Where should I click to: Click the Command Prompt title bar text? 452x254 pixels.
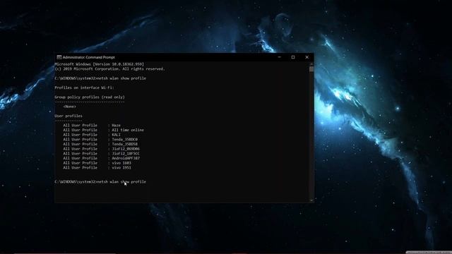tap(88, 57)
